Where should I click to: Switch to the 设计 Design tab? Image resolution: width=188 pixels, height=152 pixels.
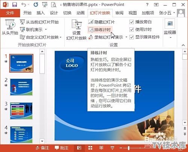tap(54, 13)
